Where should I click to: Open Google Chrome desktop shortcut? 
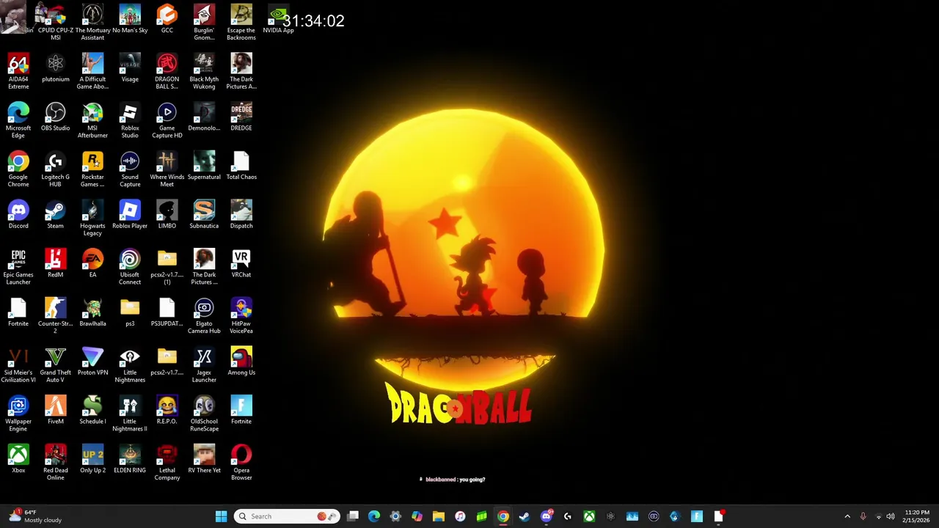18,169
